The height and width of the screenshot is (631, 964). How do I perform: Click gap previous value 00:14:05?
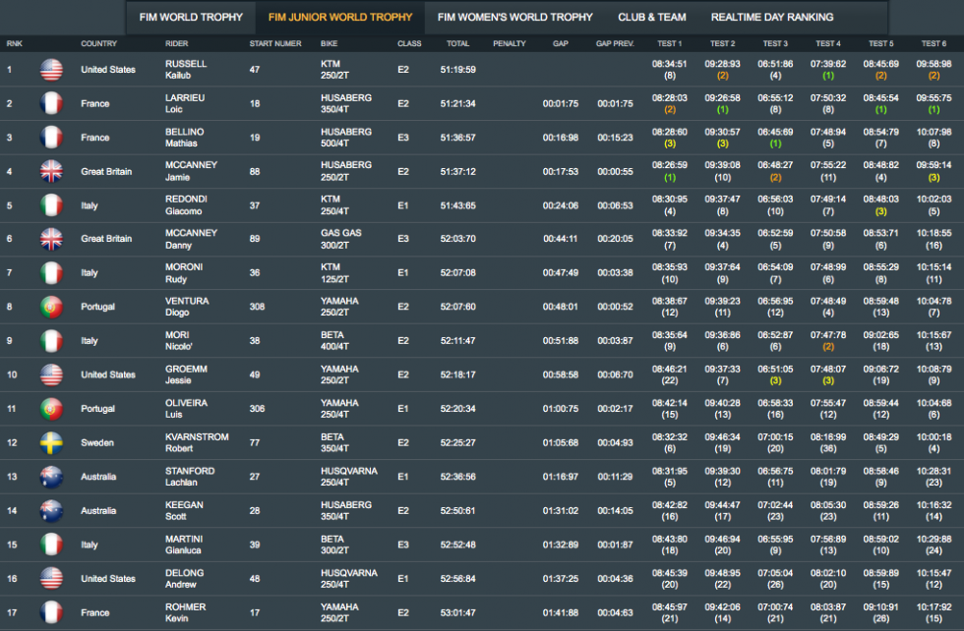tap(615, 510)
